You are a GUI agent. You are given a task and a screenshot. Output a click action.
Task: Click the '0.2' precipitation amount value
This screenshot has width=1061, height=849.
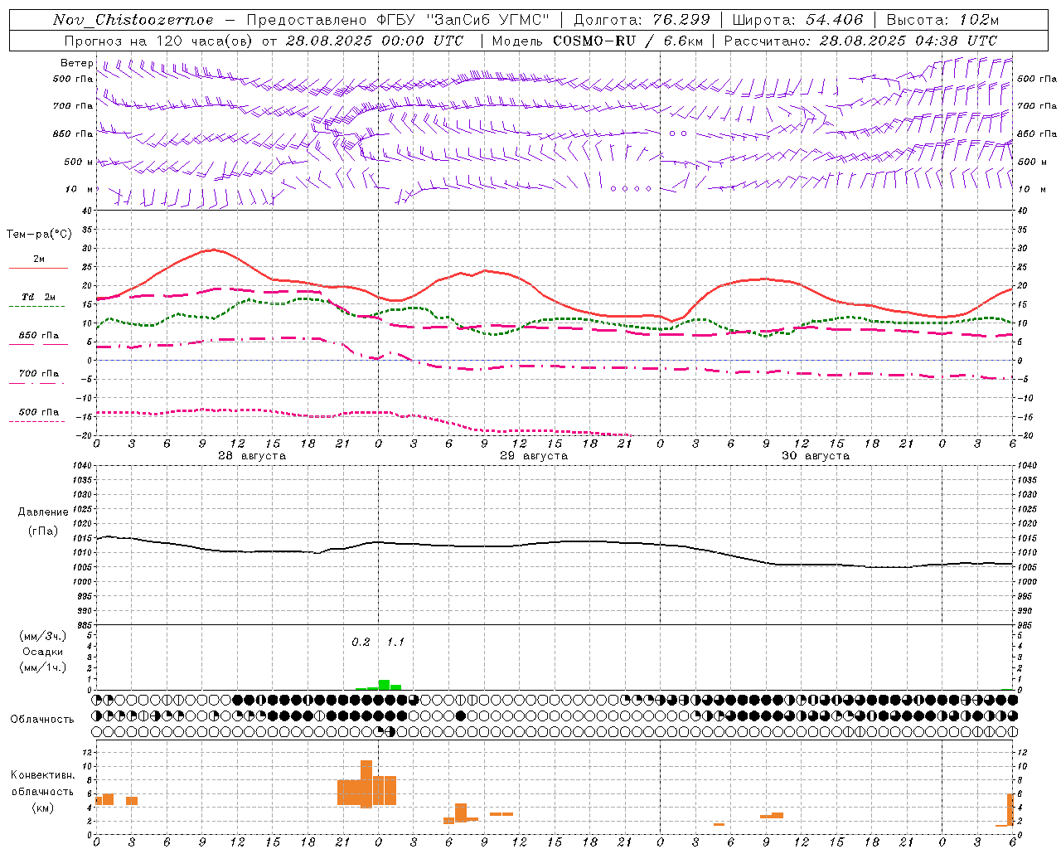coord(361,643)
